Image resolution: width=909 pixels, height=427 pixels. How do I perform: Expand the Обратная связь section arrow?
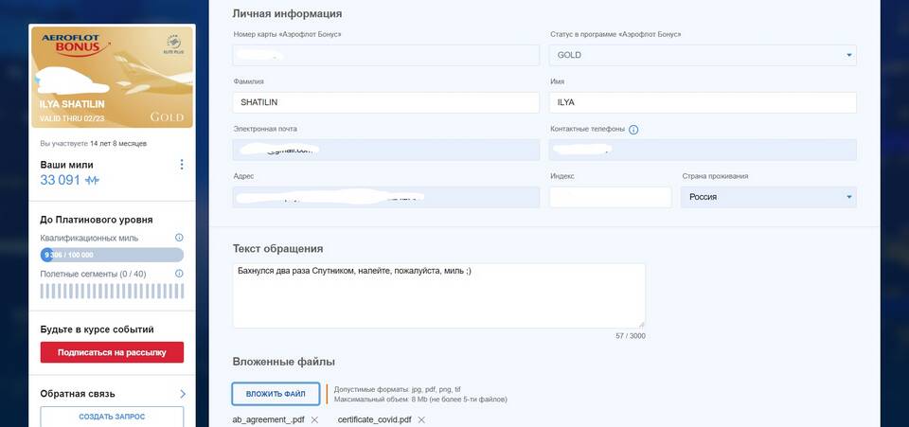click(x=182, y=394)
